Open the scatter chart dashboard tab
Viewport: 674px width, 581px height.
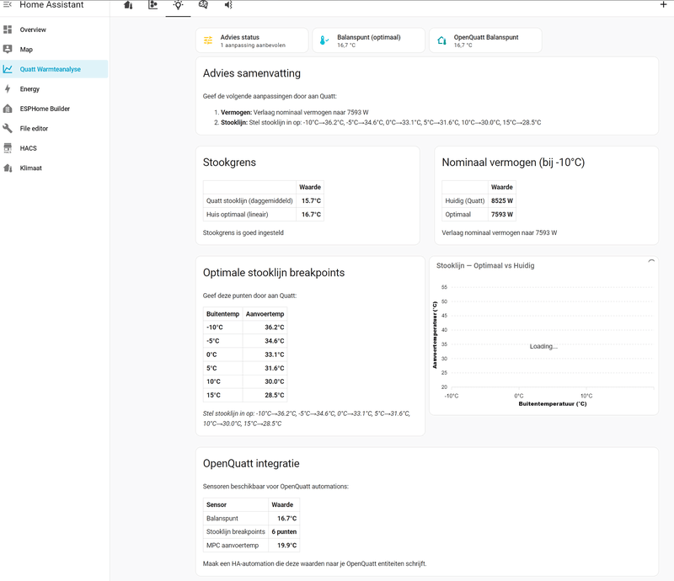point(153,5)
